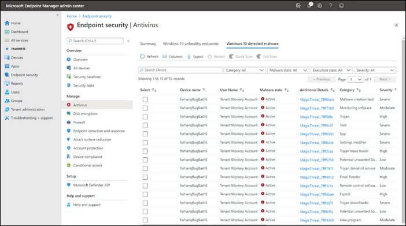Collapse the Endpoint security menu pane
406x226 pixels.
pos(128,41)
